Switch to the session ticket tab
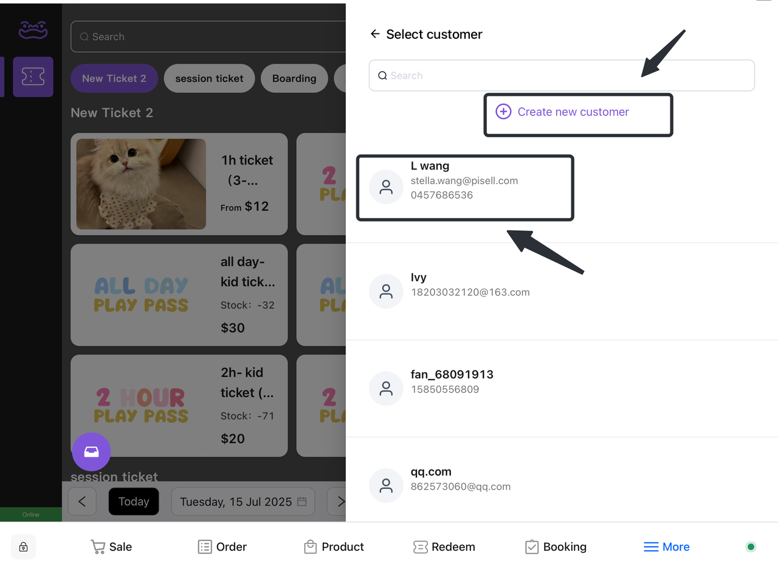The height and width of the screenshot is (572, 778). click(209, 78)
